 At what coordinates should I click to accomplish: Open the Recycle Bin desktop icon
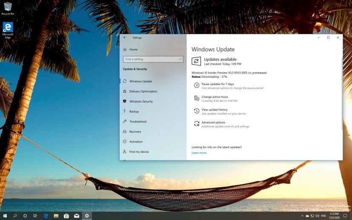[x=8, y=9]
